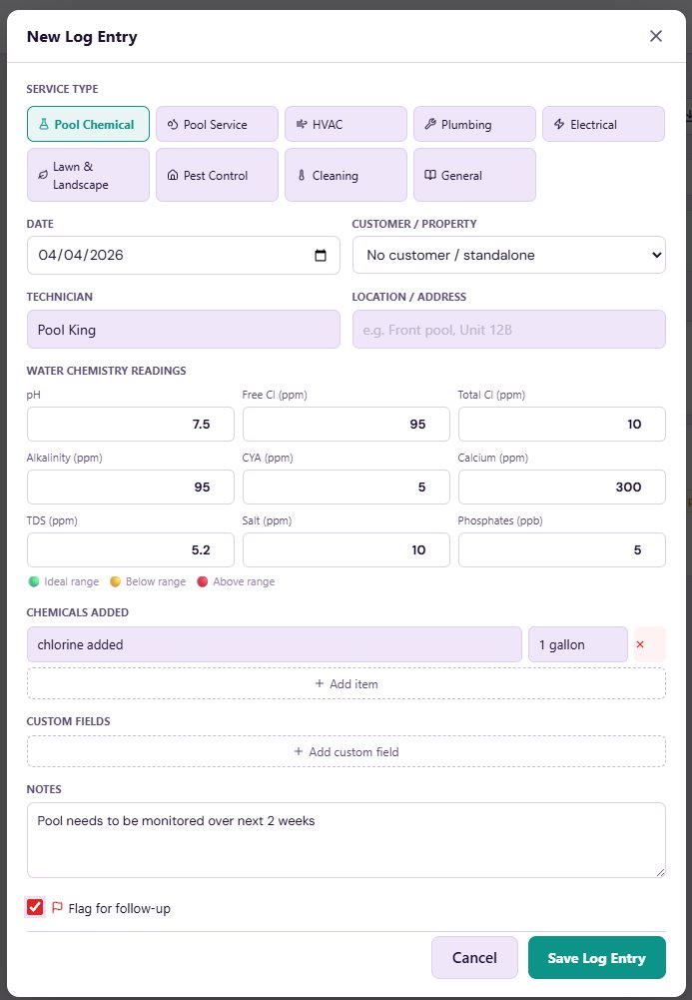
Task: Close the New Log Entry dialog
Action: [x=656, y=36]
